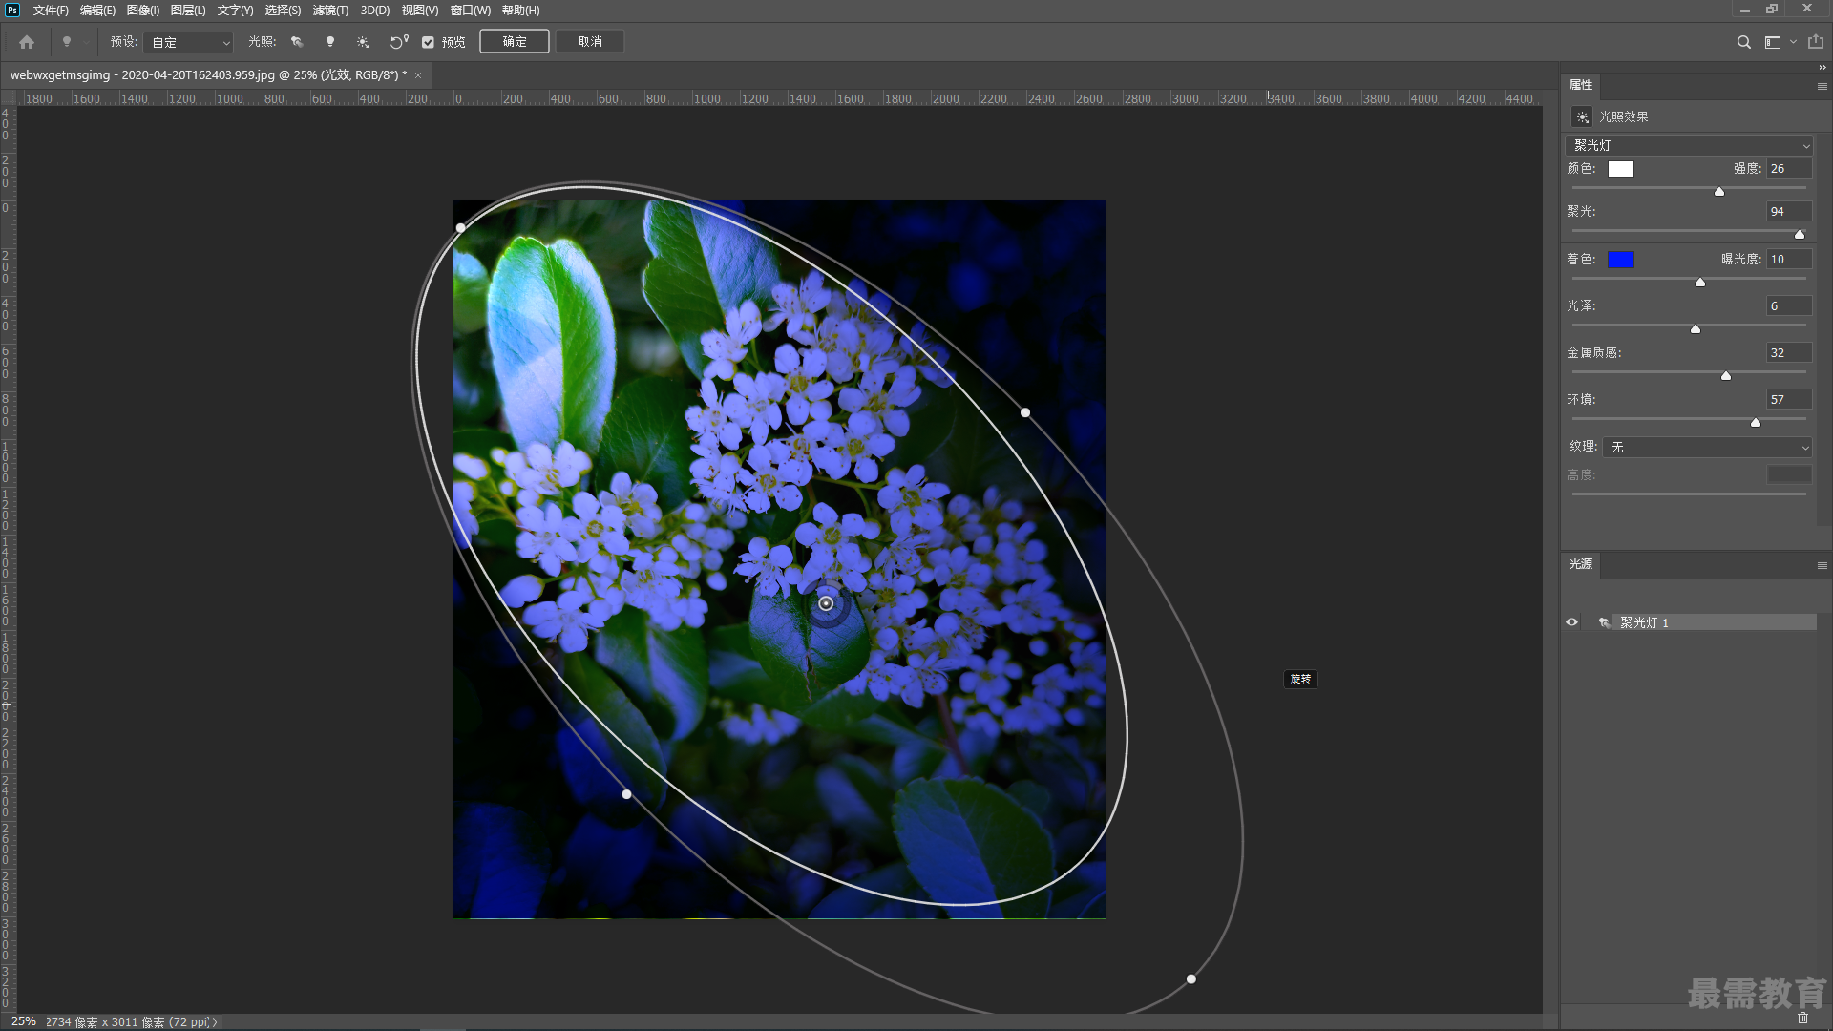This screenshot has width=1833, height=1031.
Task: Open the 编辑(E) menu
Action: (x=97, y=11)
